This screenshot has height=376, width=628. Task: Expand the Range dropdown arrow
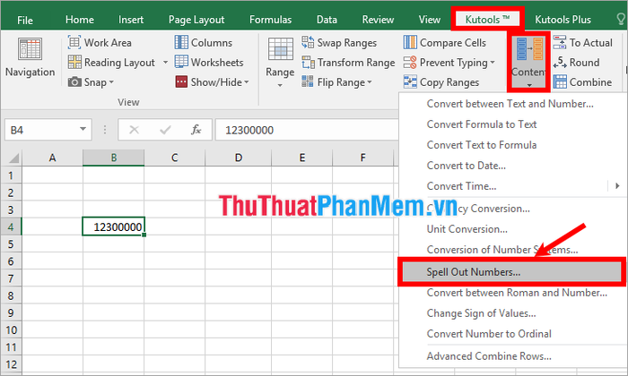pos(280,86)
